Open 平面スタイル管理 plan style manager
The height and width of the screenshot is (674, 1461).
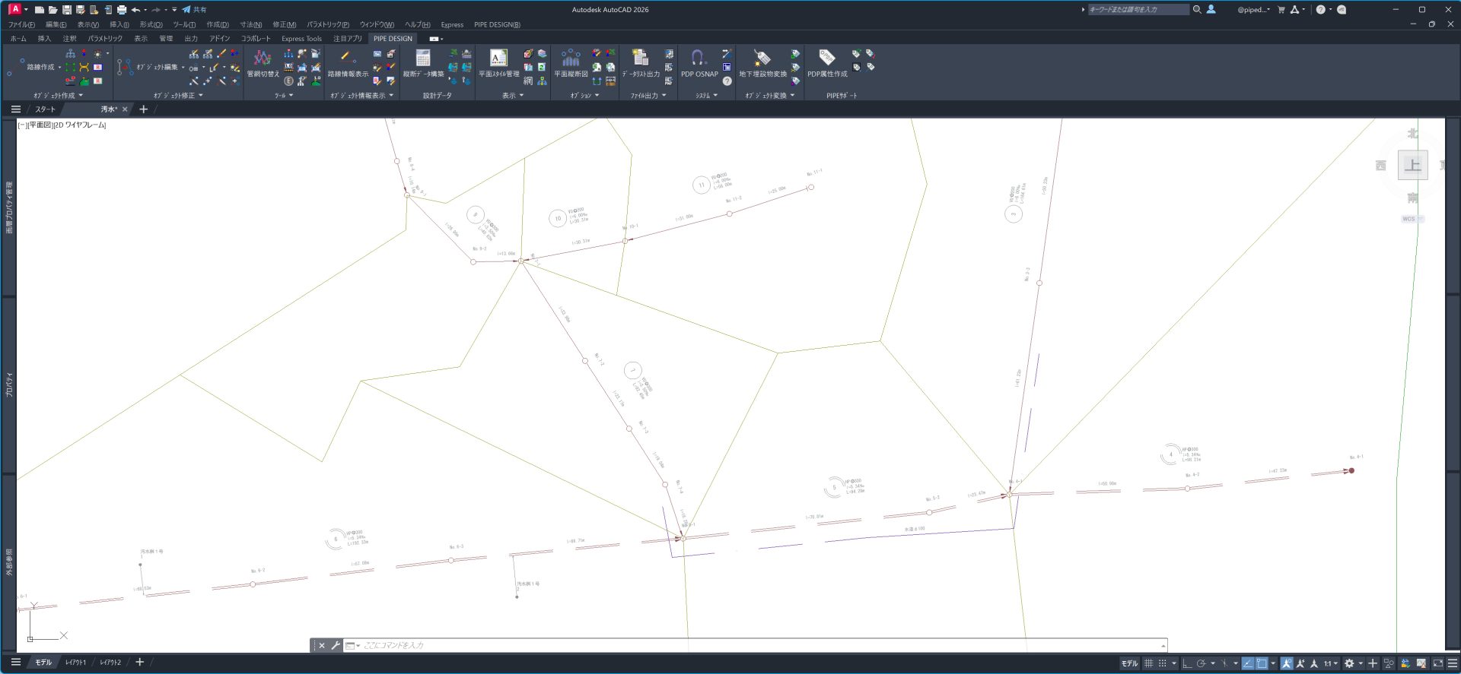coord(498,60)
